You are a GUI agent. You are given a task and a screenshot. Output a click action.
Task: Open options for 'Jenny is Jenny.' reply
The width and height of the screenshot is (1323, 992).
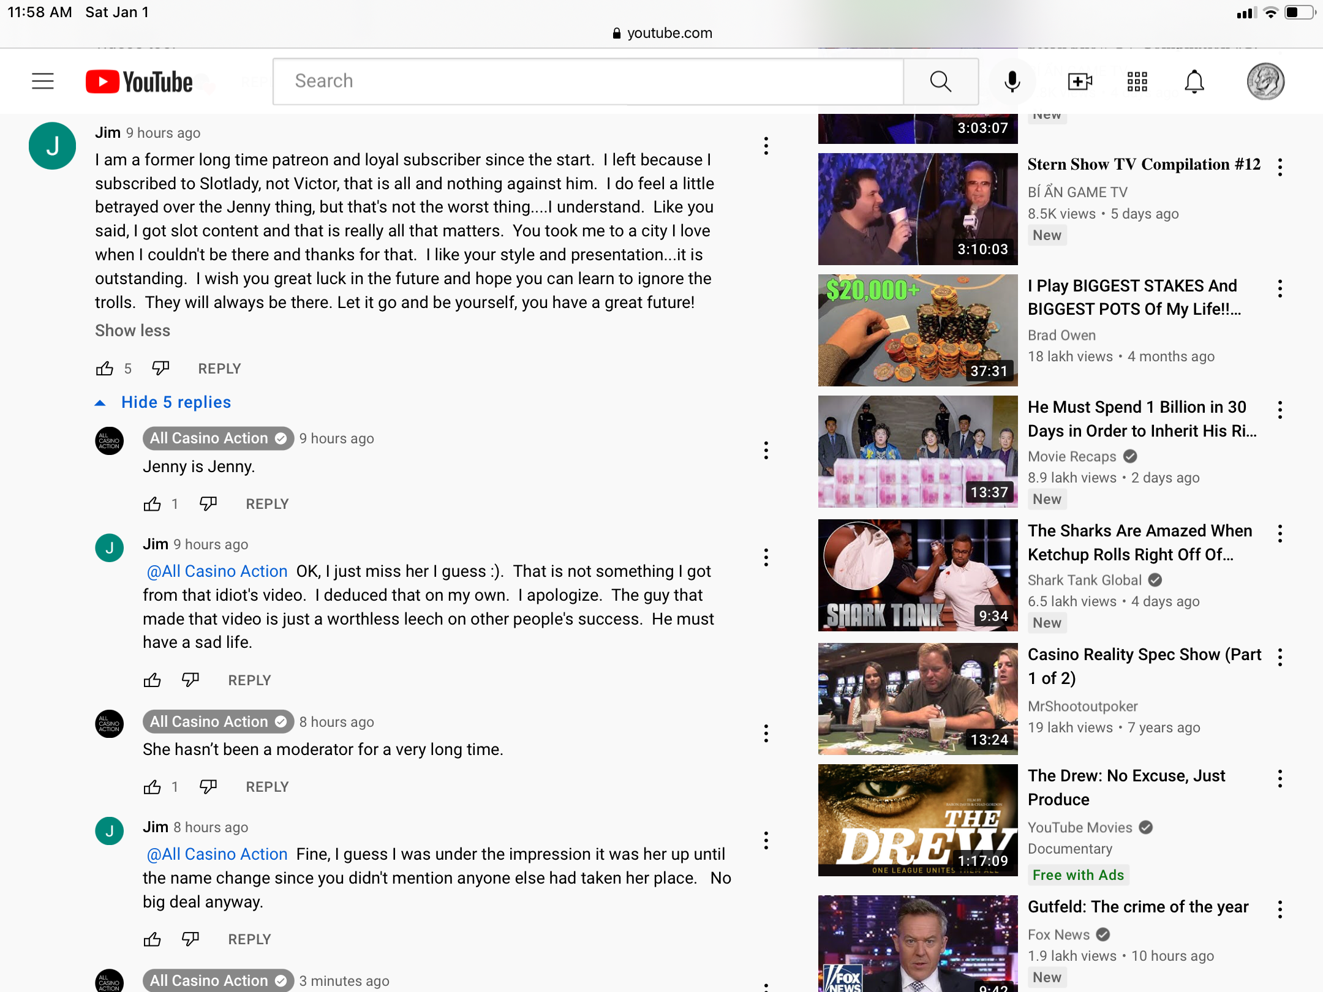coord(766,451)
